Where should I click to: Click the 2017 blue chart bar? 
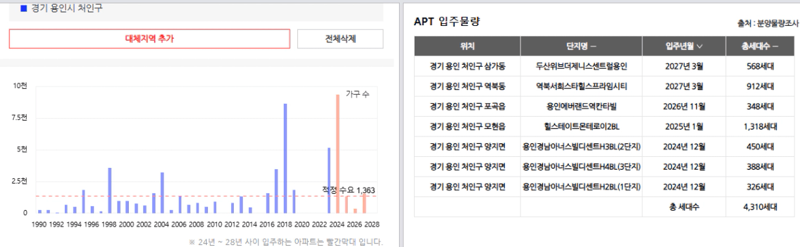click(x=276, y=191)
